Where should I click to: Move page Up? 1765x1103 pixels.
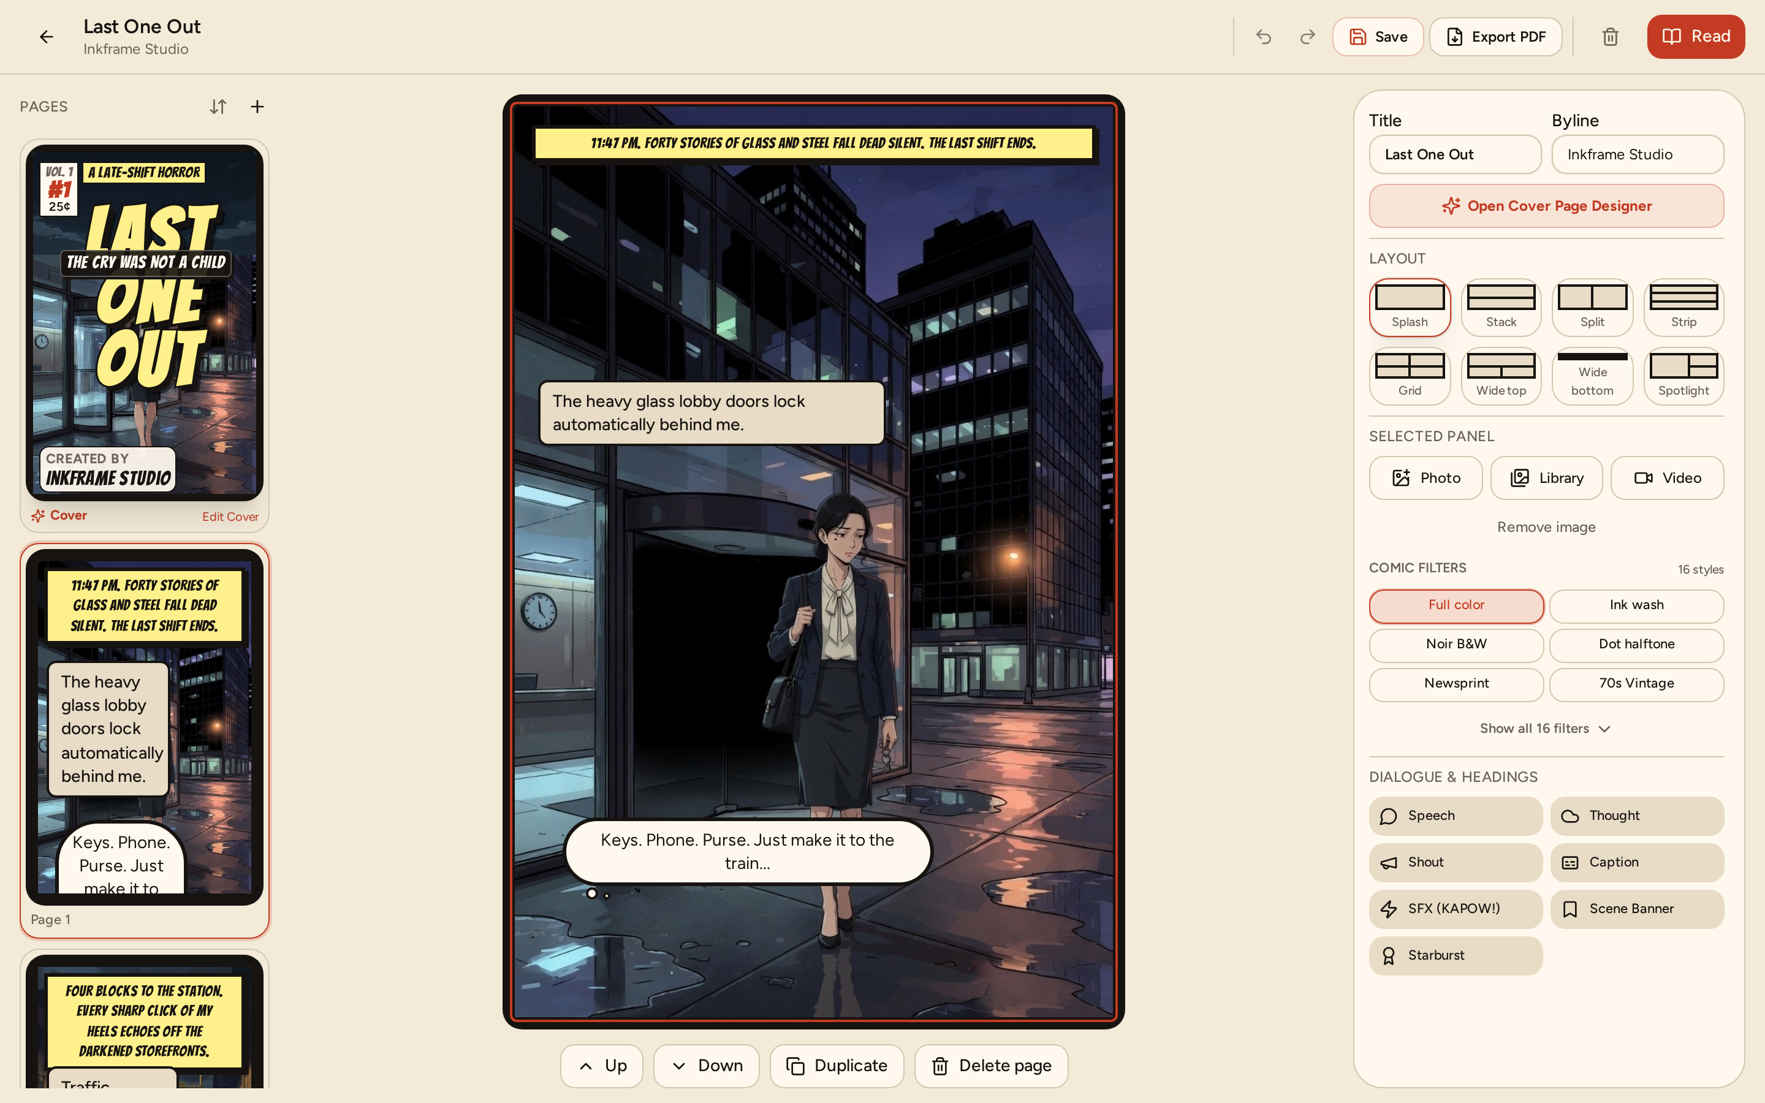click(602, 1066)
